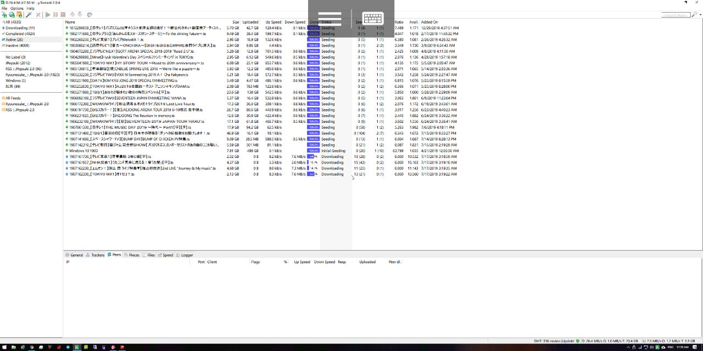
Task: Click the green network status icon
Action: coord(578,341)
